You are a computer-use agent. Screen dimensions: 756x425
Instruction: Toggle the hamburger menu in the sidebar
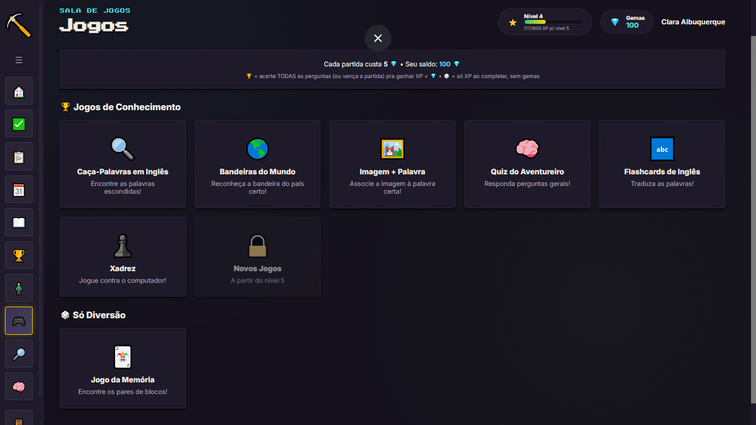19,60
